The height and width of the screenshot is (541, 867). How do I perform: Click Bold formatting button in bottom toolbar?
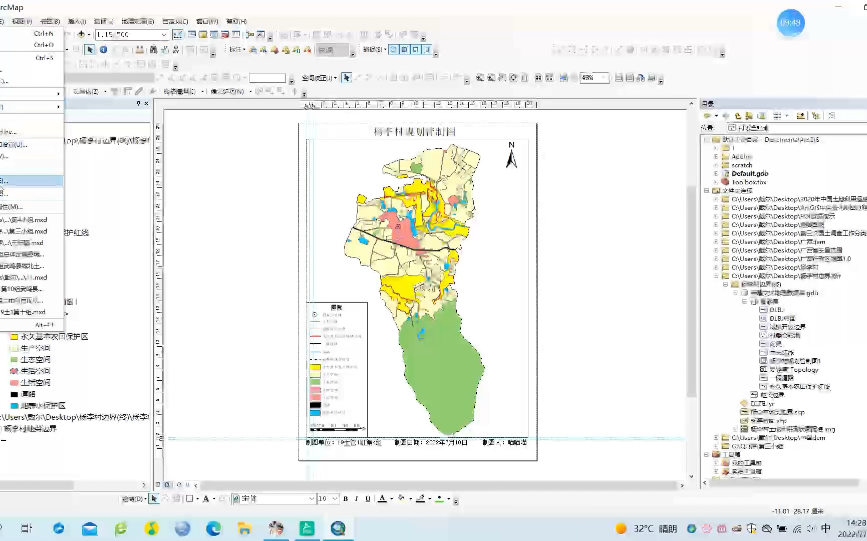click(346, 499)
